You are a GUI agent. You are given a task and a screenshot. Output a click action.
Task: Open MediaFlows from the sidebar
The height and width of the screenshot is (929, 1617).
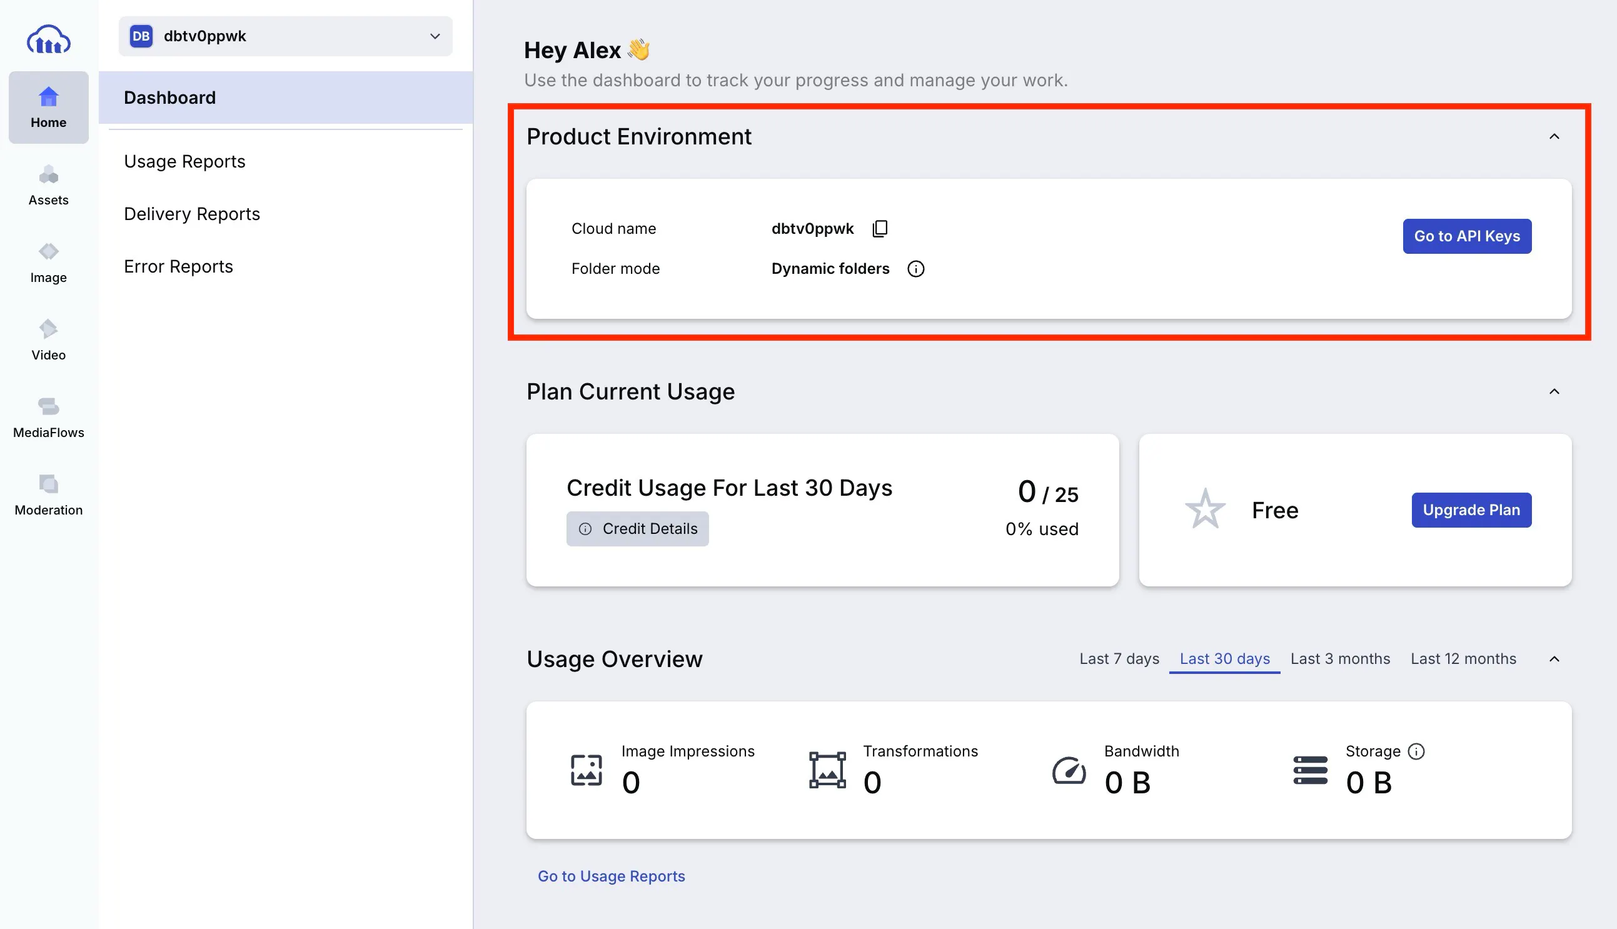[49, 417]
